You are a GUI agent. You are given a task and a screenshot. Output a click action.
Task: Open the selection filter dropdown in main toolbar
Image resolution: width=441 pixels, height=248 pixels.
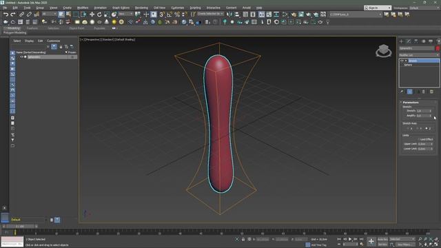[x=49, y=14]
